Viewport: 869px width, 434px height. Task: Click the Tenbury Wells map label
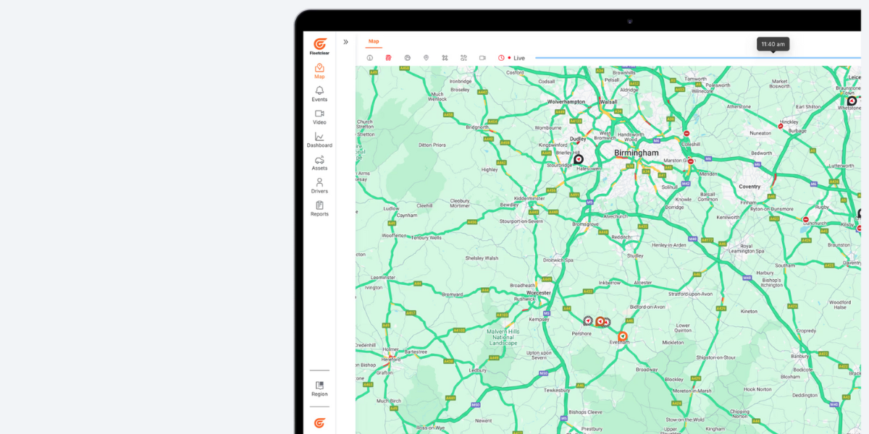[425, 237]
